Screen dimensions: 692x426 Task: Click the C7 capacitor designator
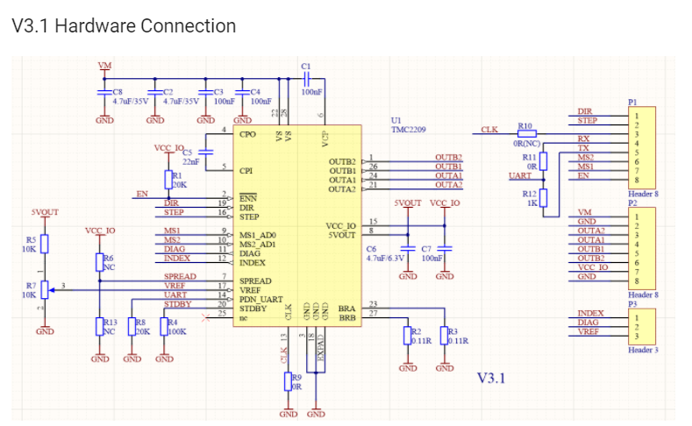pyautogui.click(x=426, y=249)
